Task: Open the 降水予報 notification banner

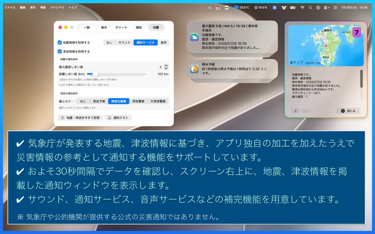Action: point(232,69)
